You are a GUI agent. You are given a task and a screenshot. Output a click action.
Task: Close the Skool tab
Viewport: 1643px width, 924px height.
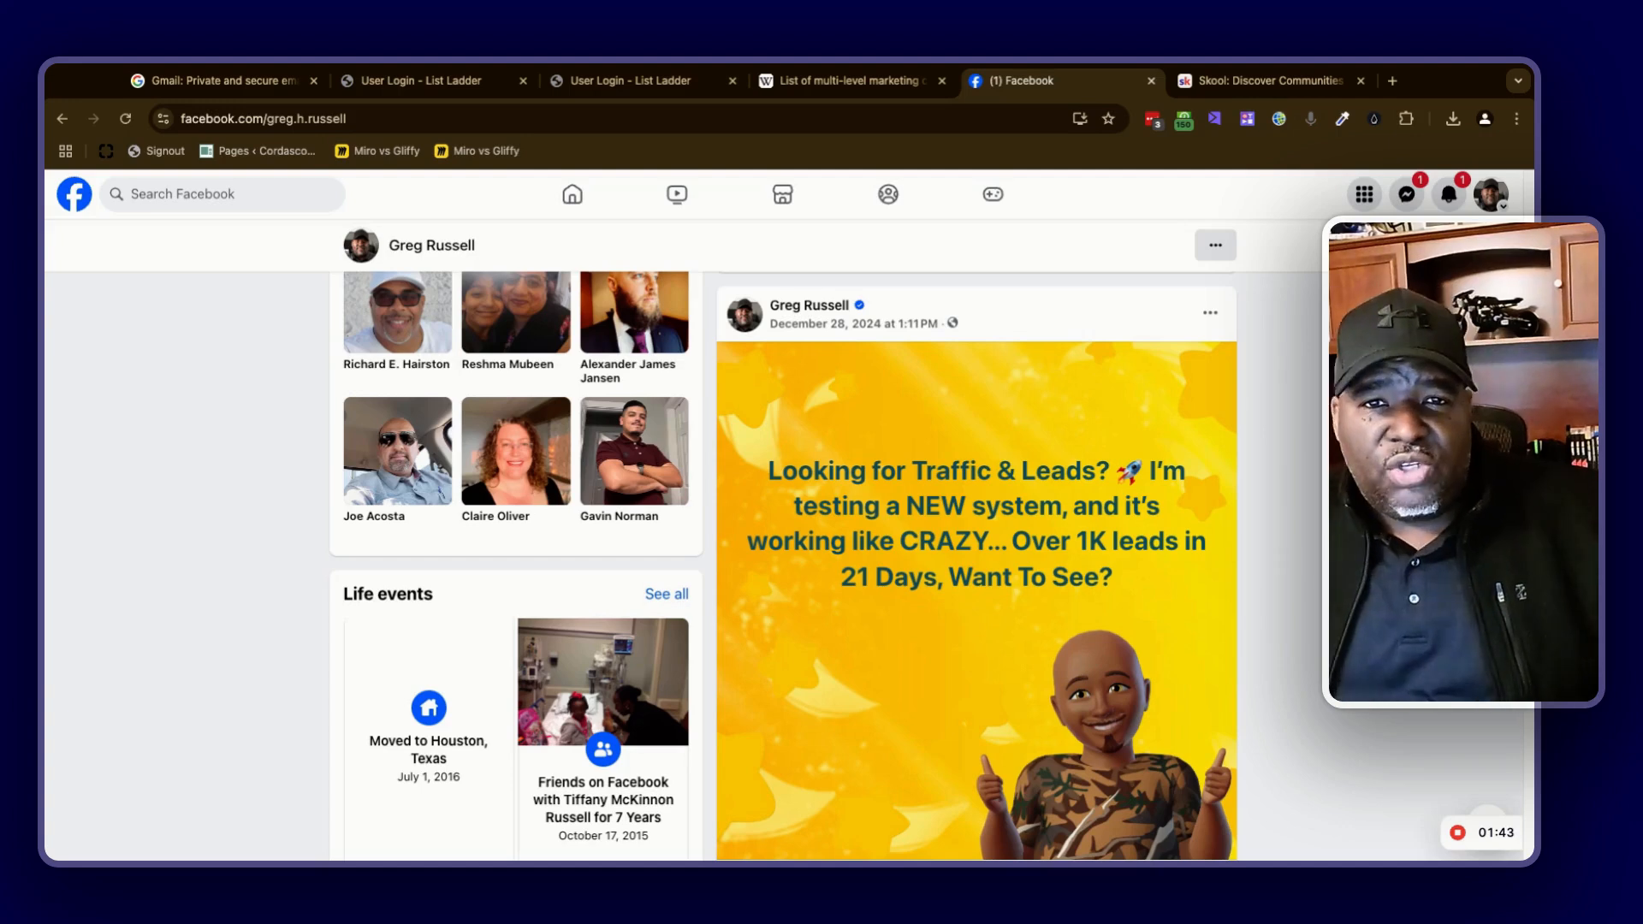1361,81
